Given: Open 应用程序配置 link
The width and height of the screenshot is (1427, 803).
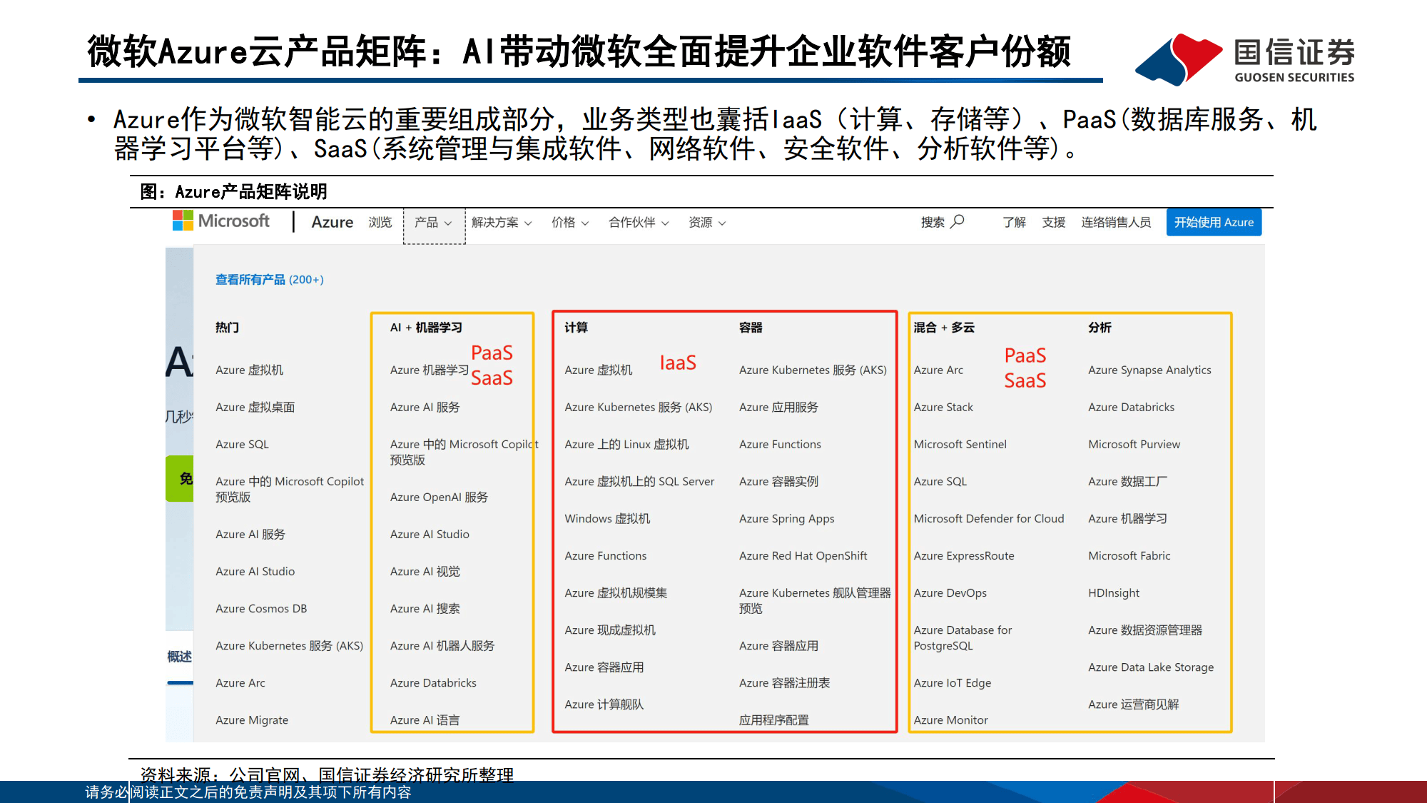Looking at the screenshot, I should [x=774, y=720].
